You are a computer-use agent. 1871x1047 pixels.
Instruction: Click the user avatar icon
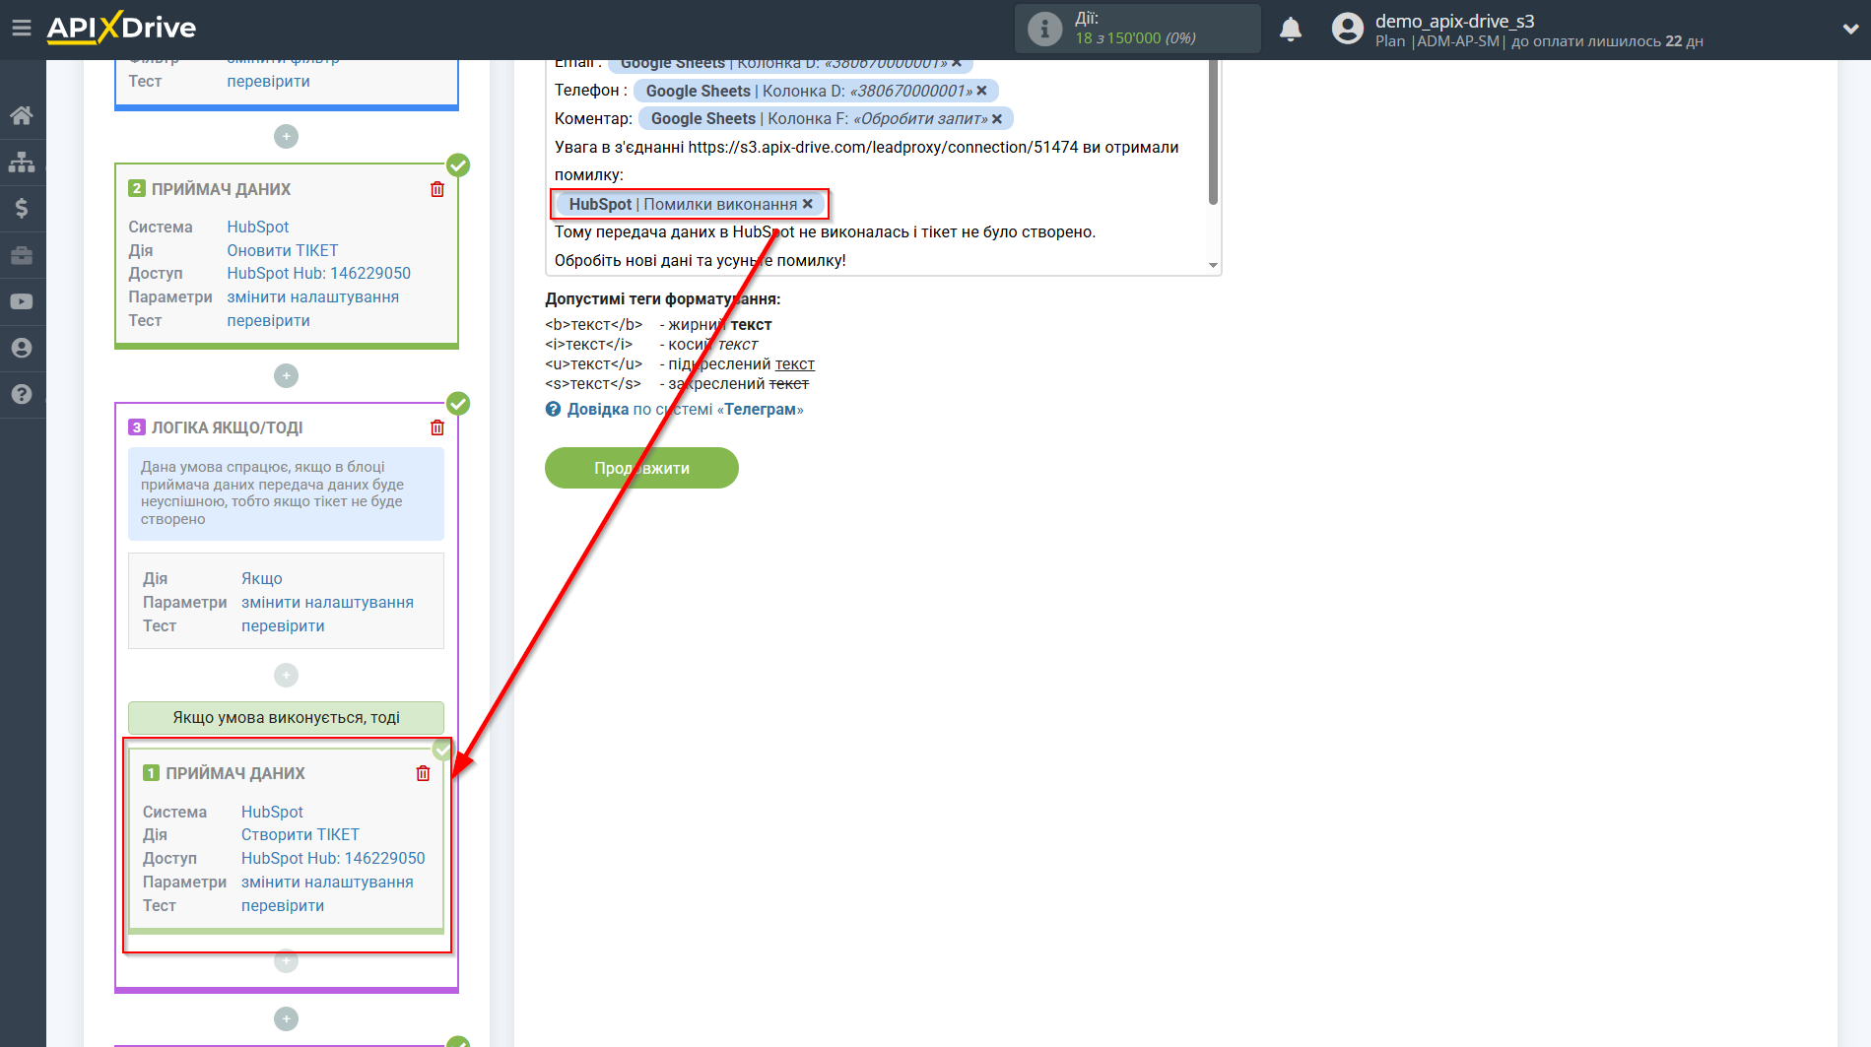[x=1347, y=29]
